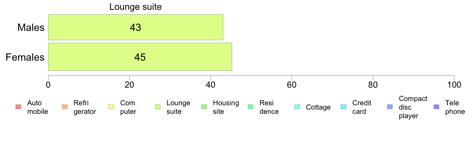Click the Cottage legend text
The width and height of the screenshot is (465, 144).
point(318,107)
